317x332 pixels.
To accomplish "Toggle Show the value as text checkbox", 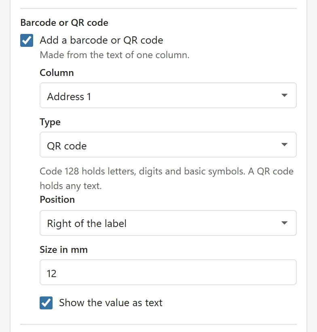I will (x=46, y=303).
